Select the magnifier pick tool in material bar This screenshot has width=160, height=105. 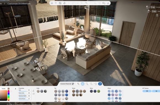[78, 84]
